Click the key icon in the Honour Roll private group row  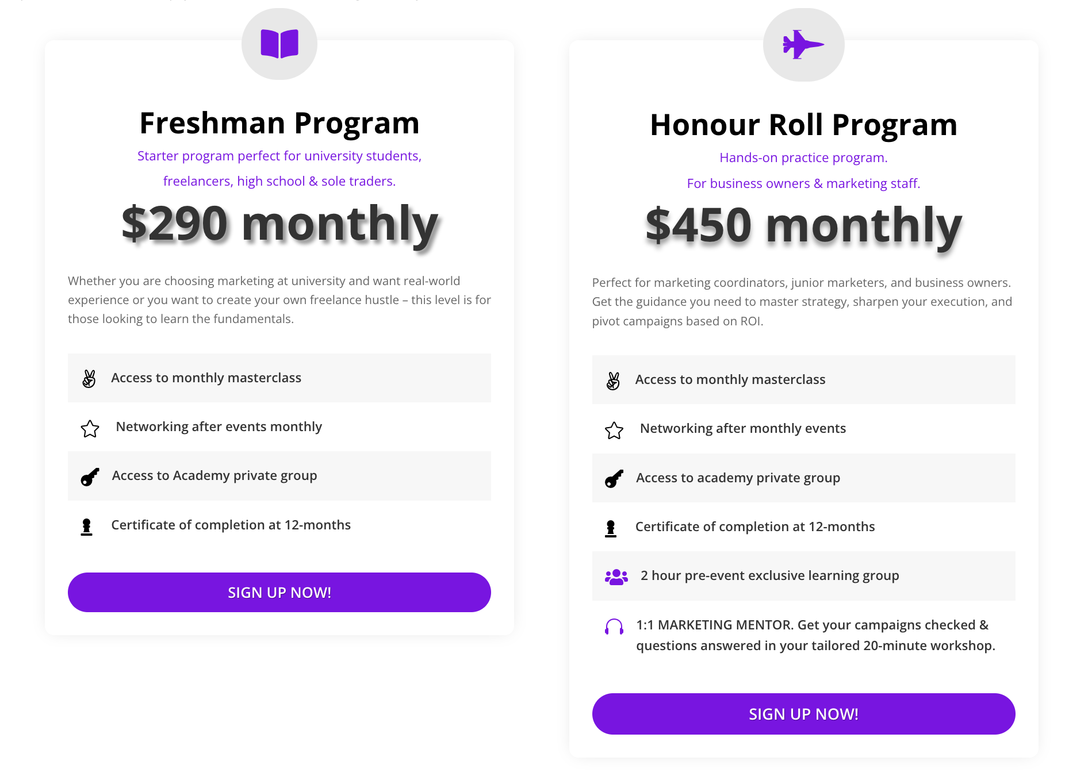coord(614,478)
